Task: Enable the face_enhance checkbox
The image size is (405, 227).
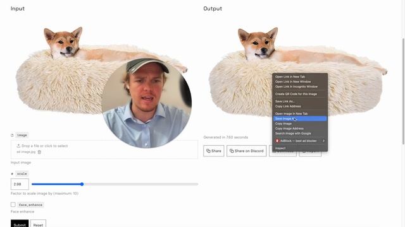Action: [13, 204]
